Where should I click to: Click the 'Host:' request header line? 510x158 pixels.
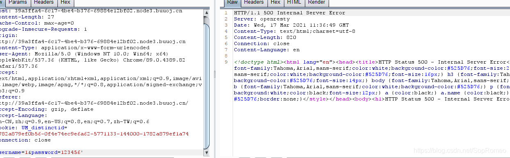91,11
